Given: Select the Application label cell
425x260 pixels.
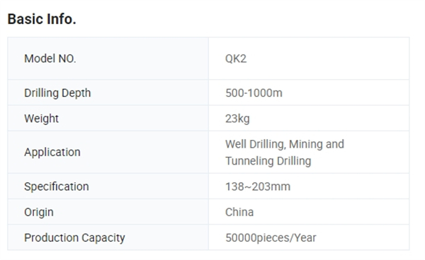Looking at the screenshot, I should (108, 152).
